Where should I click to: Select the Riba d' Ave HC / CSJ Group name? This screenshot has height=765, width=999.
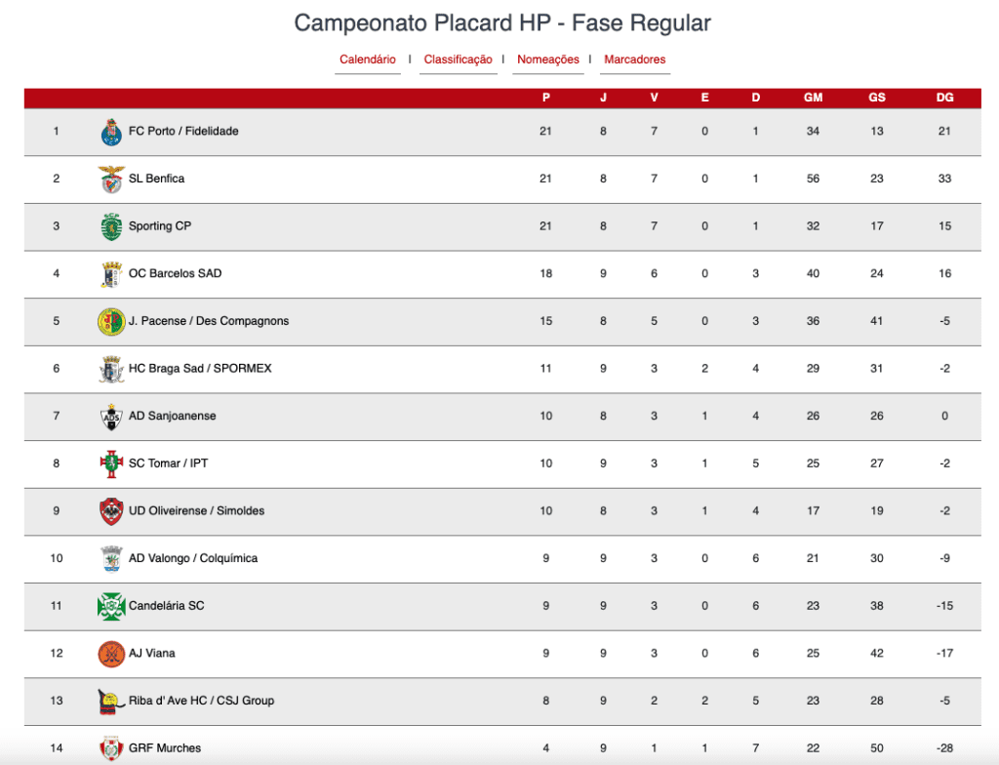[201, 701]
